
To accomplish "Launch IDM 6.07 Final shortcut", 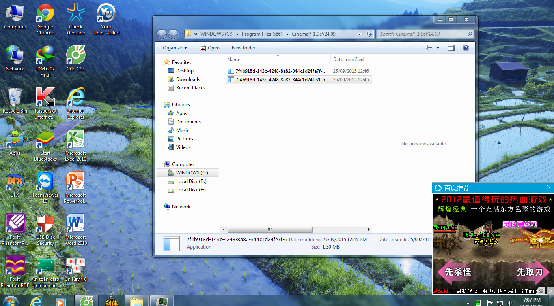I will [45, 61].
